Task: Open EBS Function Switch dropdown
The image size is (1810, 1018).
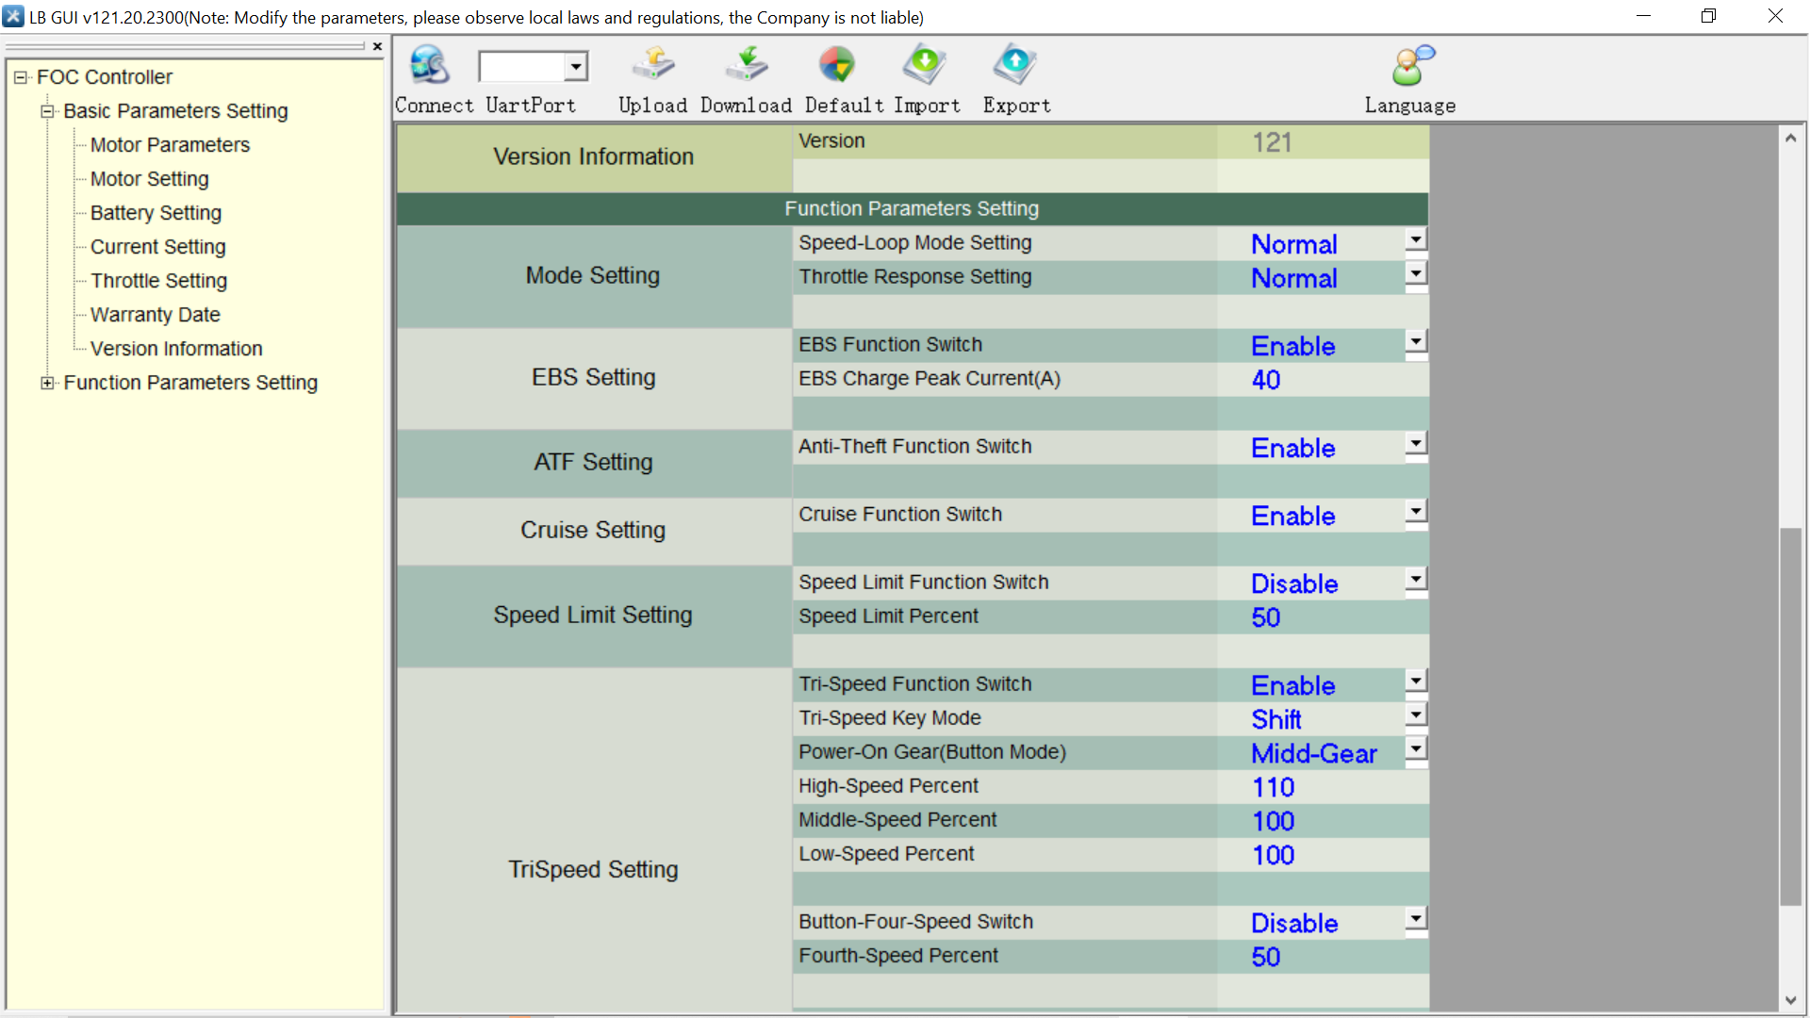Action: pos(1415,342)
